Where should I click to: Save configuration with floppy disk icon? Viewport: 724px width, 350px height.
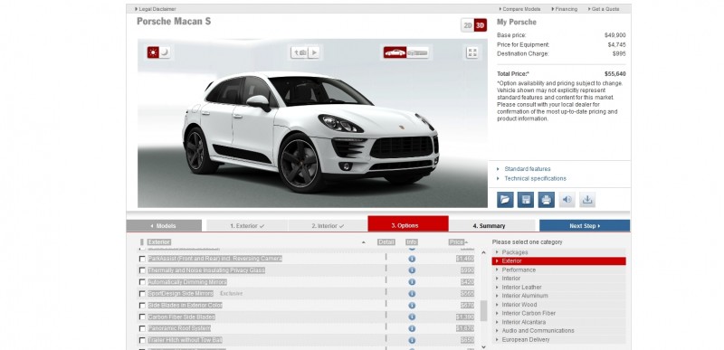526,200
